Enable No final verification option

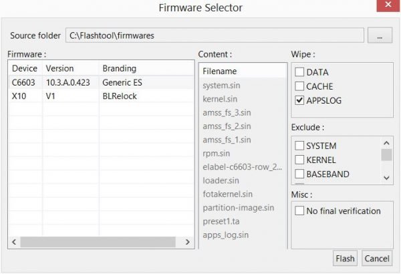click(x=299, y=211)
